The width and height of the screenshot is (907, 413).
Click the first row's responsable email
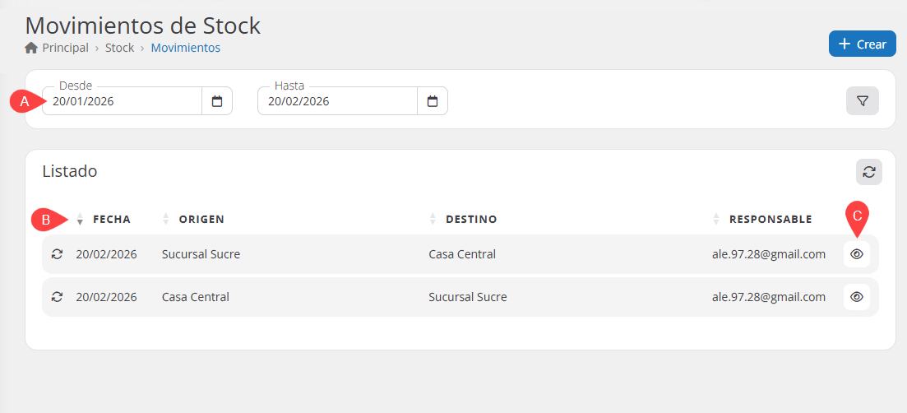768,254
